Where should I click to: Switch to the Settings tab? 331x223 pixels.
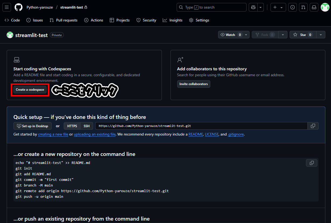[x=199, y=20]
